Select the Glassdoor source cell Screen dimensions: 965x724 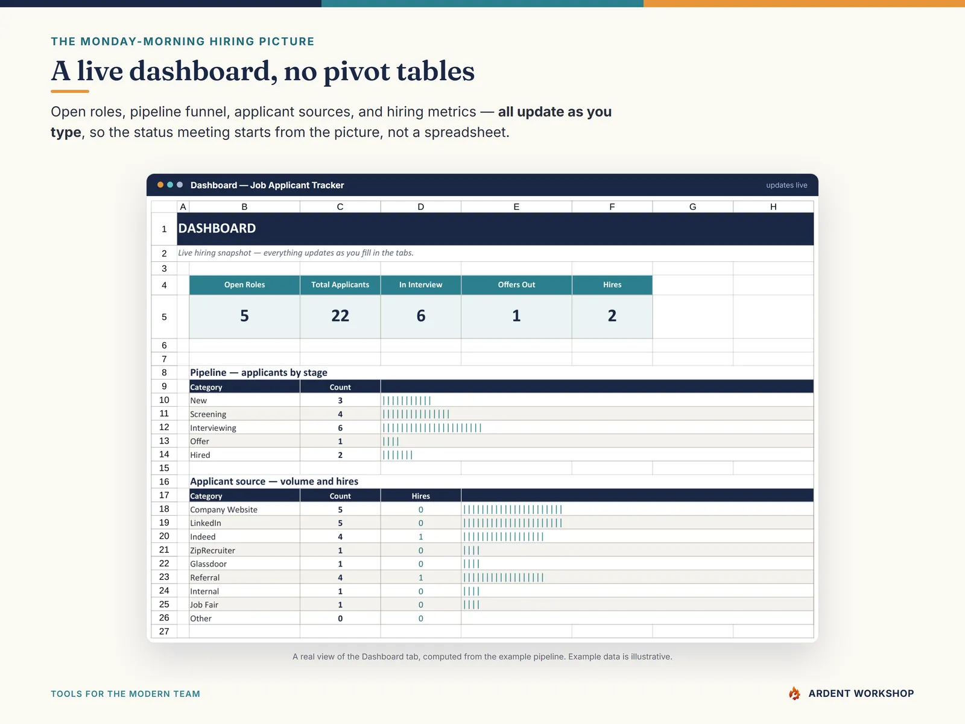(244, 564)
